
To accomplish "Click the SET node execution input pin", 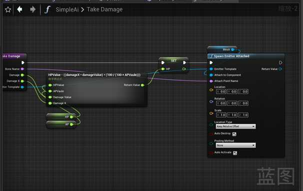I will click(162, 63).
